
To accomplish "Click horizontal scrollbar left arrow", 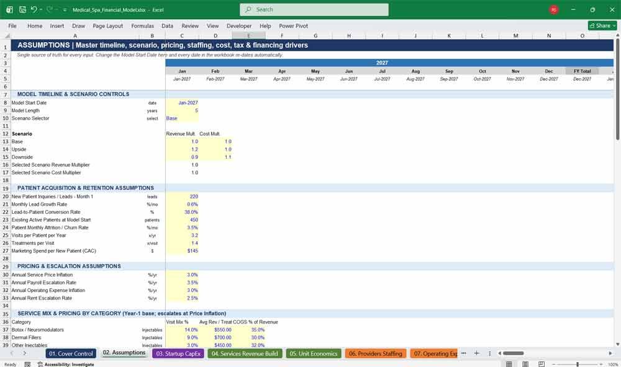I will pyautogui.click(x=499, y=353).
